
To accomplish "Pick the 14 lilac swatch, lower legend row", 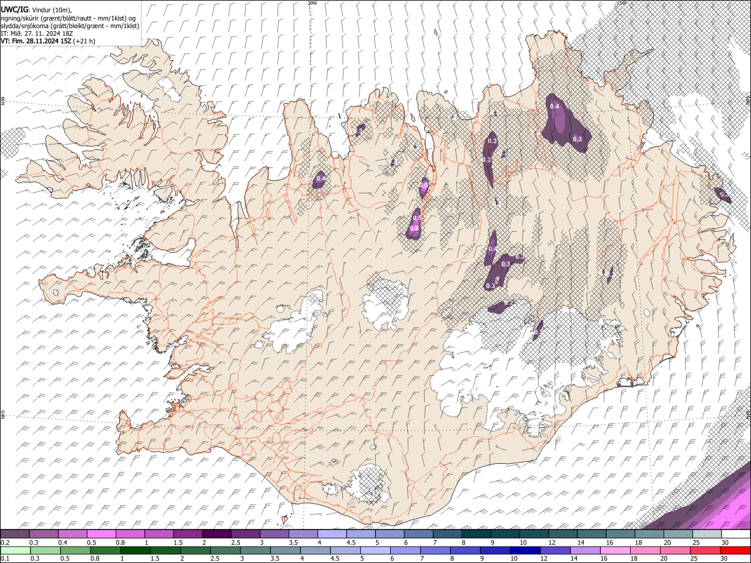I will click(x=584, y=550).
